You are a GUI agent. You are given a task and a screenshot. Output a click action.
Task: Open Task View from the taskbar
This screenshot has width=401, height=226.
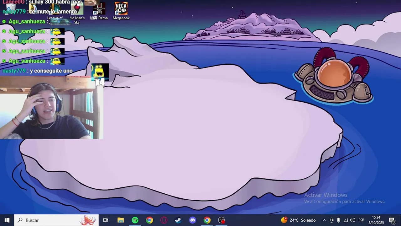click(x=106, y=220)
